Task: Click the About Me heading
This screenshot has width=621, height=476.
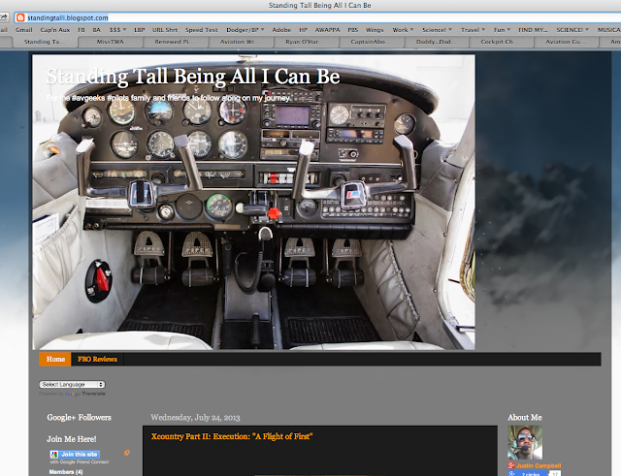Action: pyautogui.click(x=525, y=418)
